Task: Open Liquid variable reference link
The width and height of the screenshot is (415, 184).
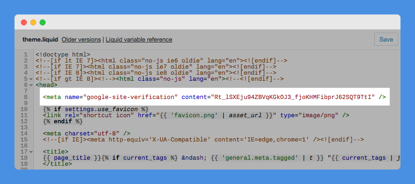Action: [x=139, y=40]
